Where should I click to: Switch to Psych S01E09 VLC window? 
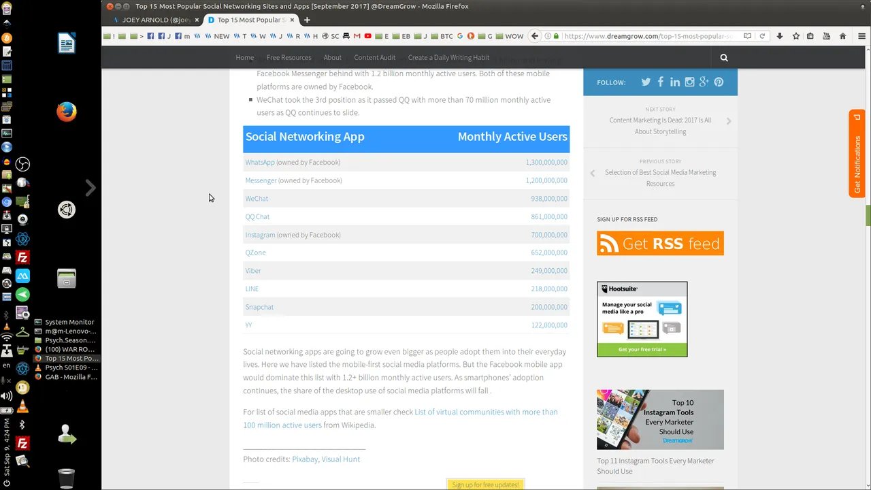pos(65,367)
